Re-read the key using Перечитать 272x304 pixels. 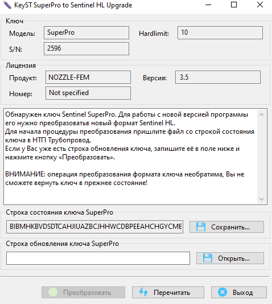168,293
